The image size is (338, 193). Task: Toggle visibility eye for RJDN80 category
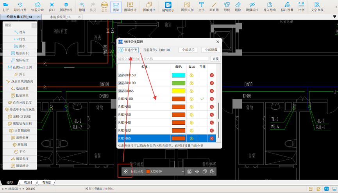(x=192, y=107)
